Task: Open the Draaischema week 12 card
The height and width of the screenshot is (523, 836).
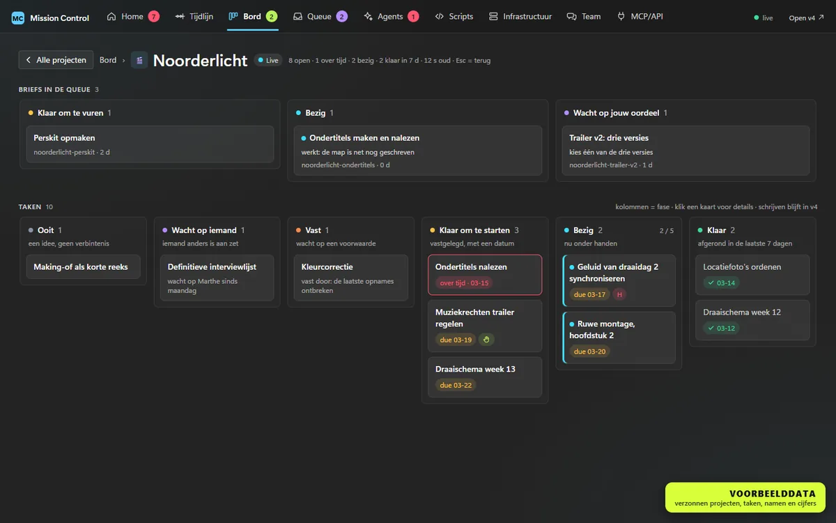Action: (x=753, y=320)
